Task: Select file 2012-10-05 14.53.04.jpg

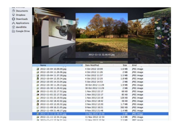Action: pos(100,82)
